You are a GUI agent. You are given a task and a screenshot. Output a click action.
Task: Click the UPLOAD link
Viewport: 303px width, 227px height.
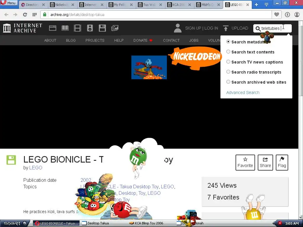(240, 28)
